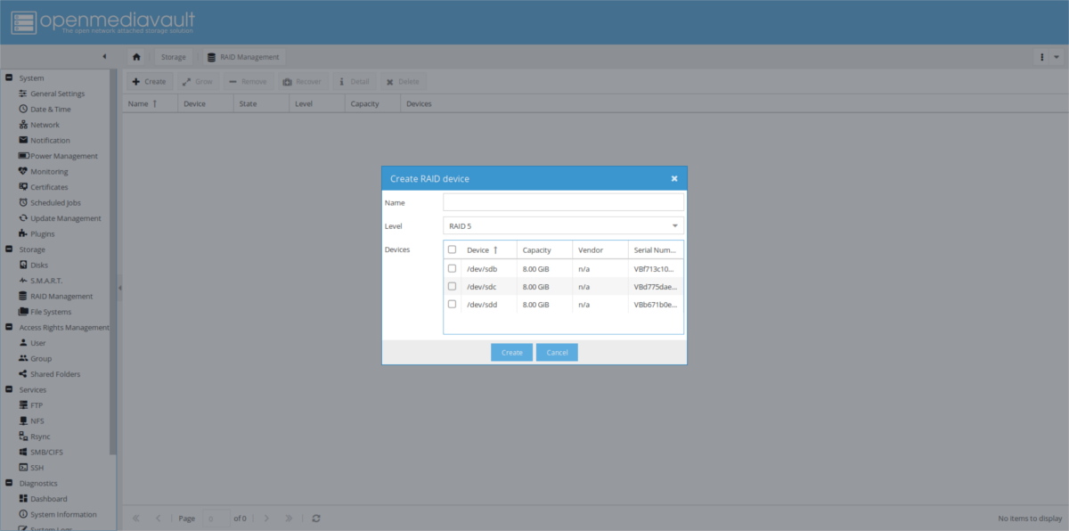Close the Create RAID device dialog
The width and height of the screenshot is (1069, 531).
pos(674,178)
